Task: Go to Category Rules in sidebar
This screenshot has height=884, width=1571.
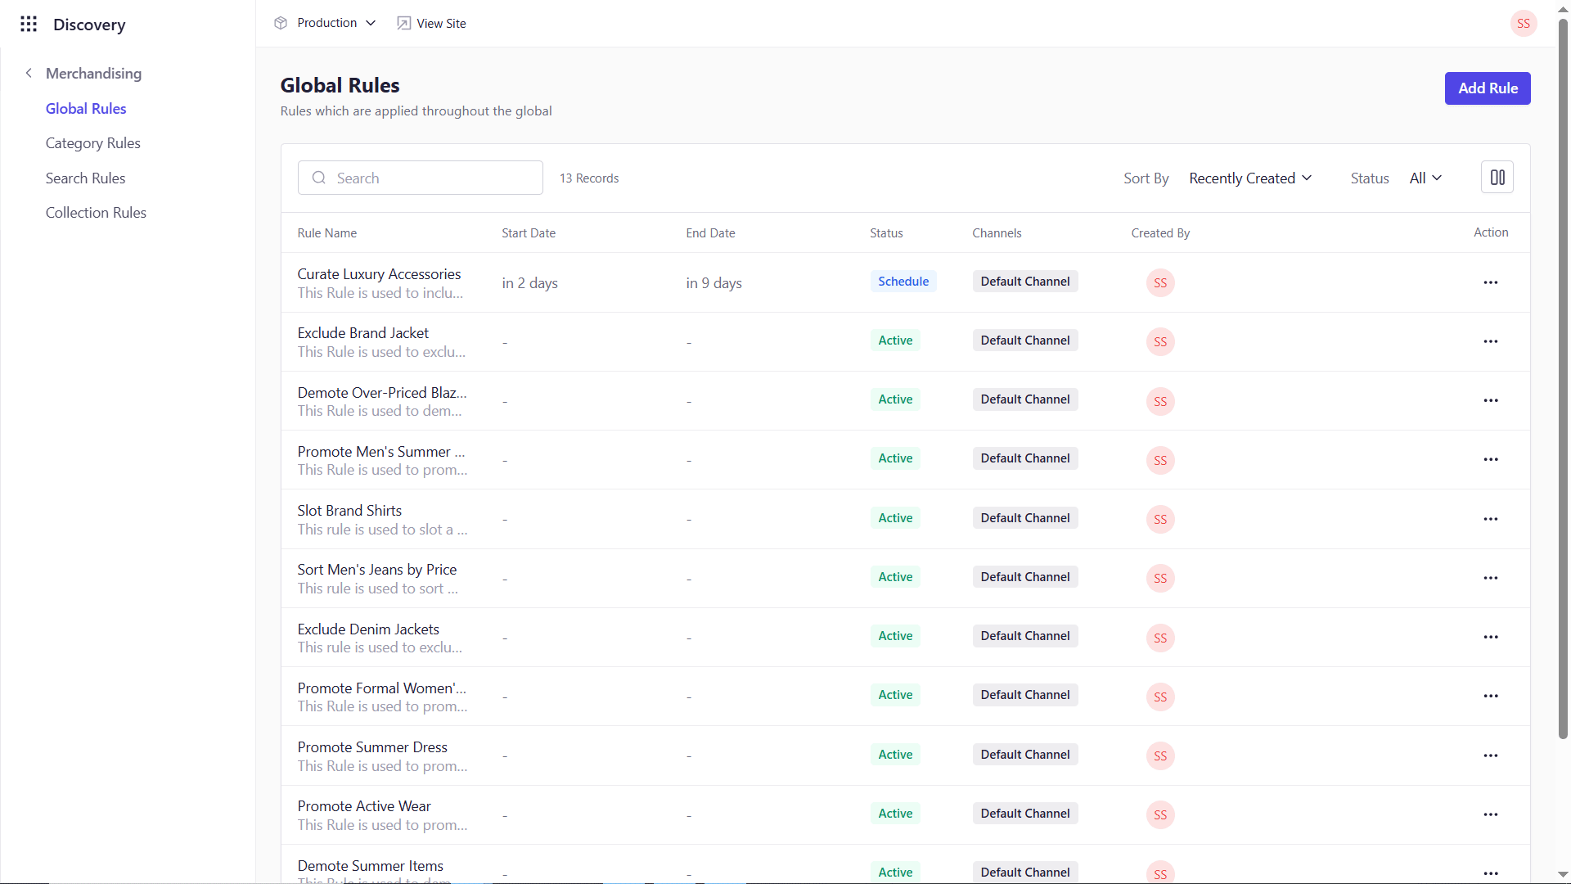Action: click(92, 143)
